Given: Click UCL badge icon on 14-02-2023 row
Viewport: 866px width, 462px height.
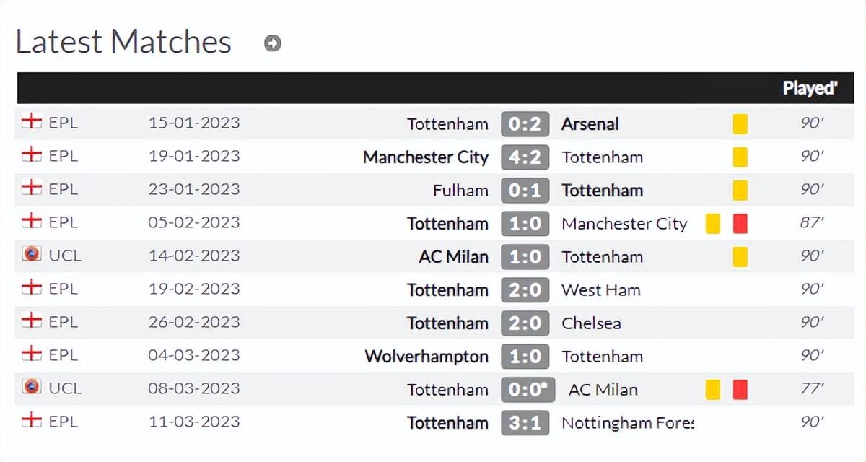Looking at the screenshot, I should point(31,255).
